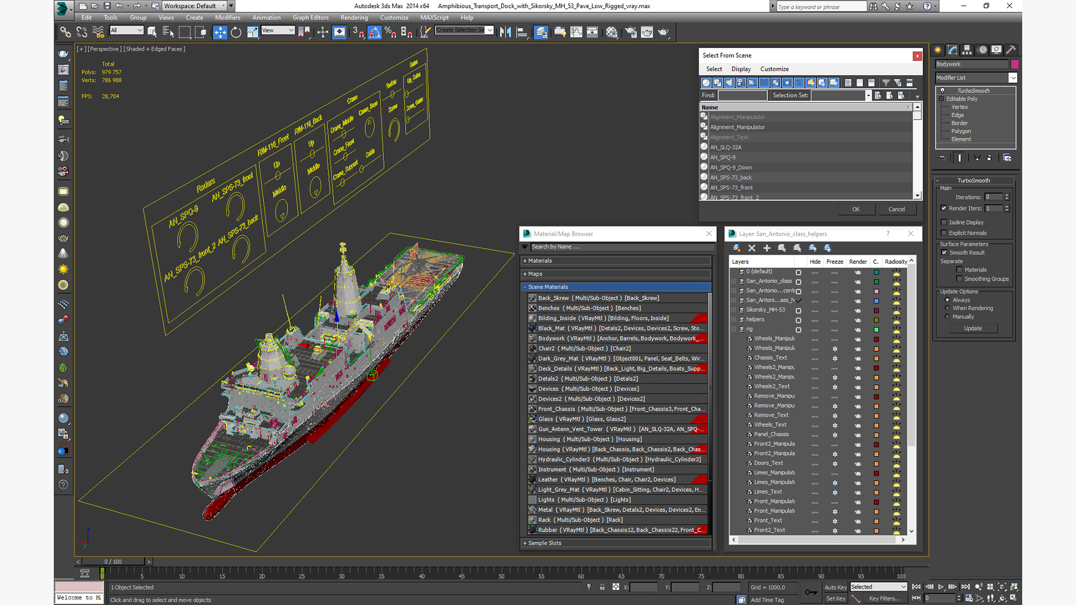Click the Set Key button
The image size is (1076, 605).
click(x=835, y=599)
